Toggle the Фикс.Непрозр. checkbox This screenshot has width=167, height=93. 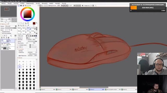[28, 54]
